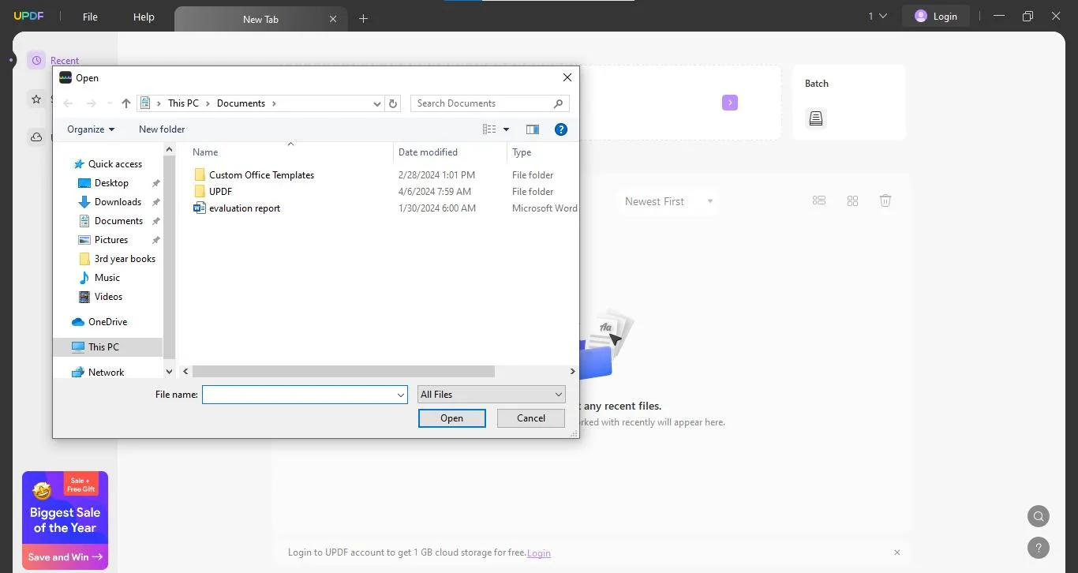The image size is (1078, 573).
Task: Open the Organize dropdown
Action: (x=91, y=129)
